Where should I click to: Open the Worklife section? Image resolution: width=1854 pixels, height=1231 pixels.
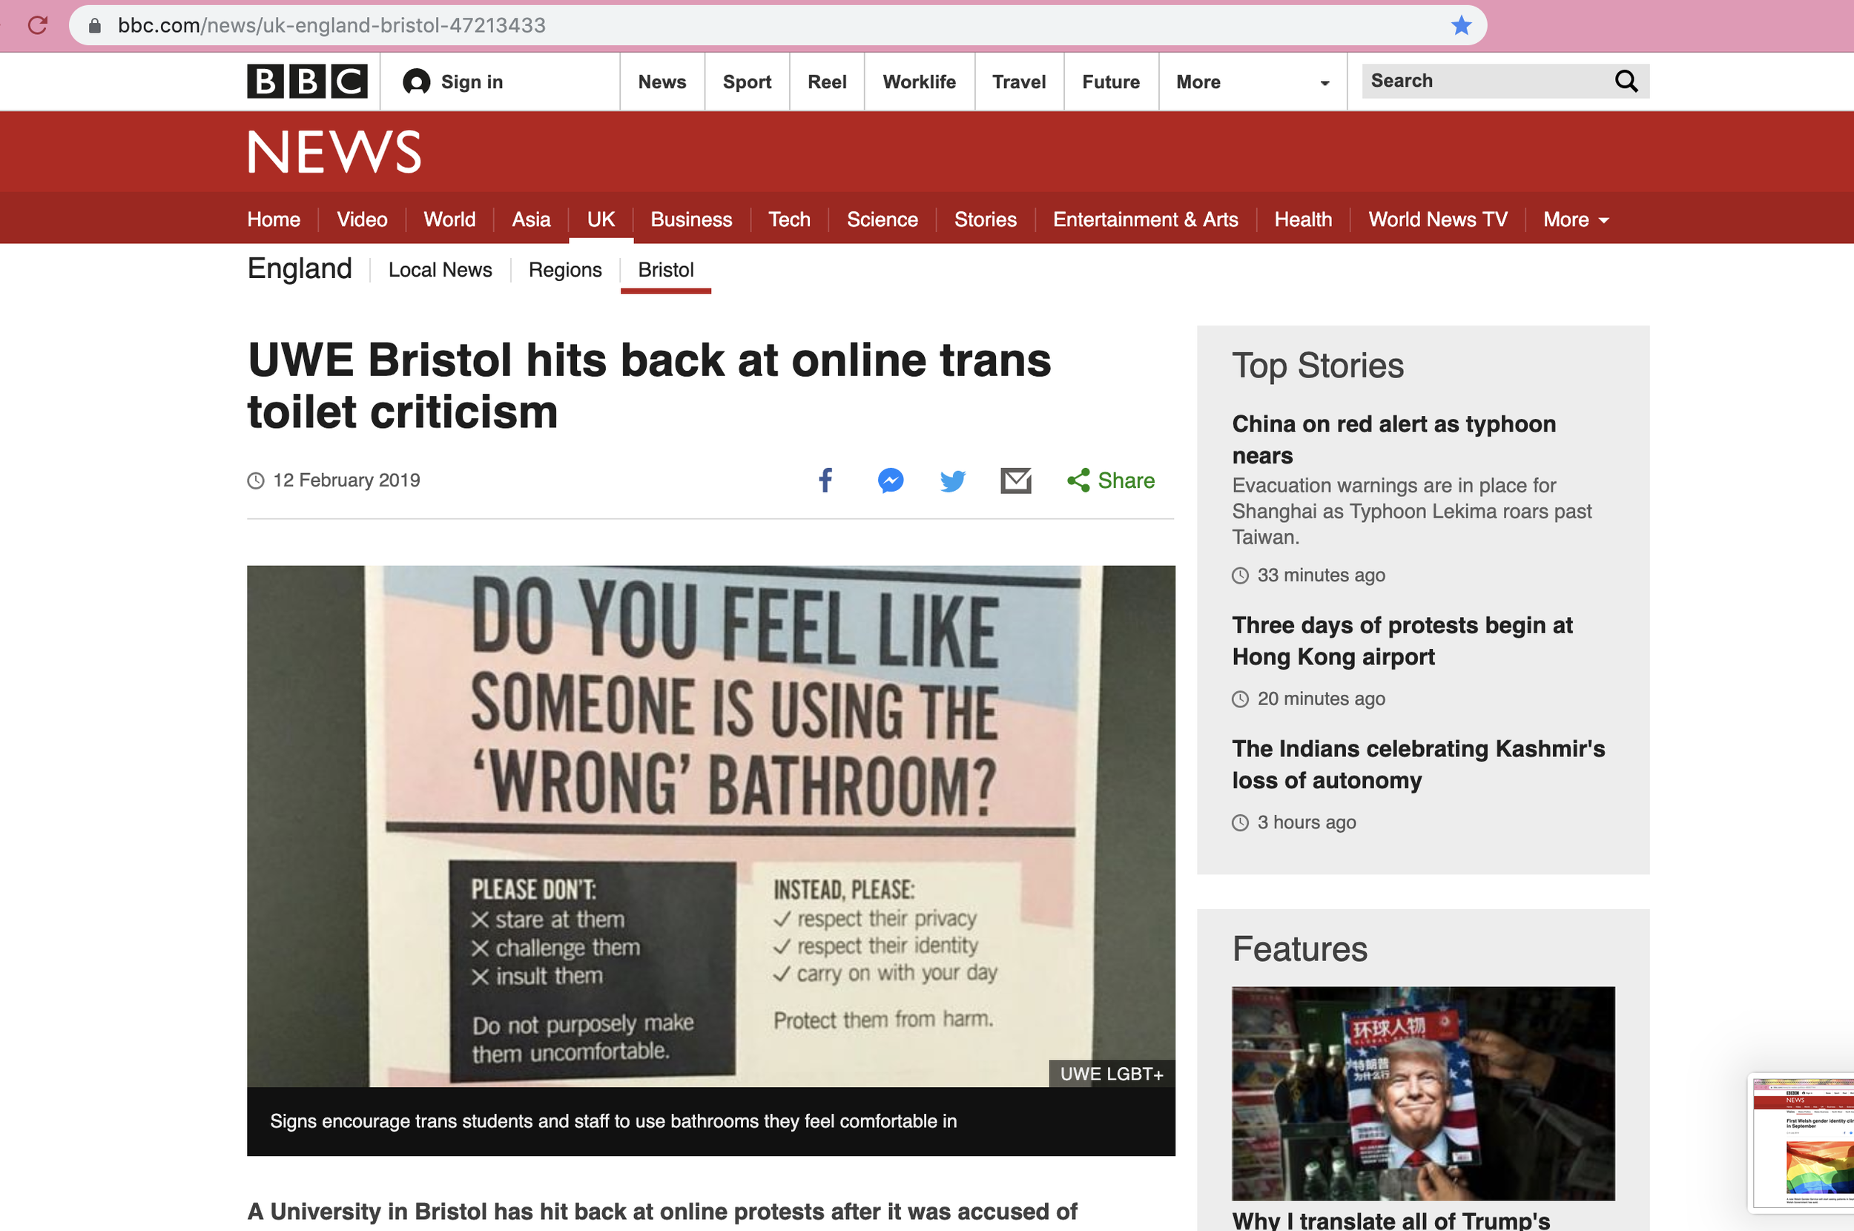pos(918,82)
